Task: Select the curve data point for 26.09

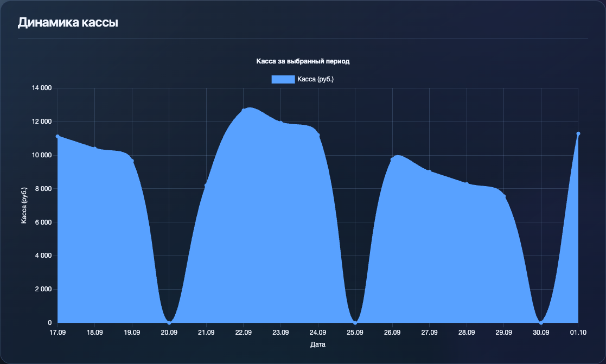Action: [392, 159]
